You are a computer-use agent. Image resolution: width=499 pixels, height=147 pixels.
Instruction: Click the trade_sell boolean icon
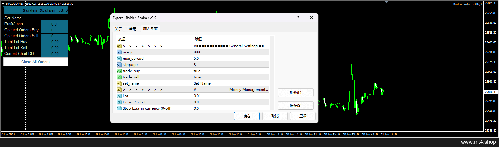(119, 77)
